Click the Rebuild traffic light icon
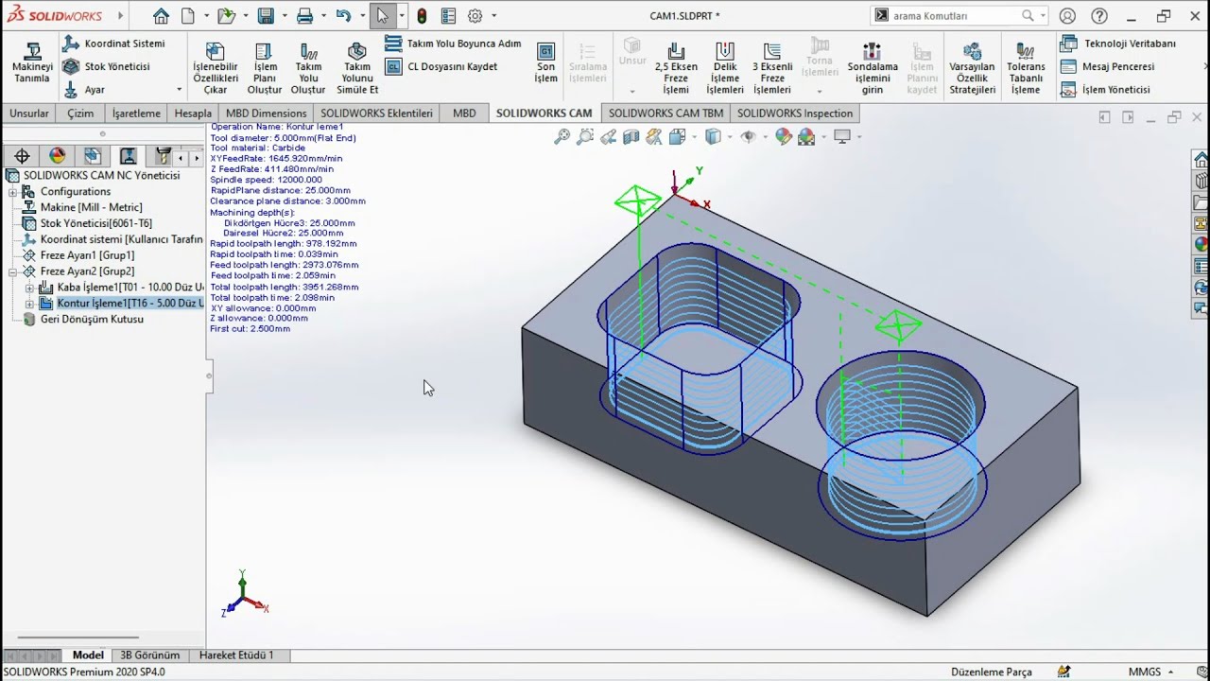 [422, 16]
